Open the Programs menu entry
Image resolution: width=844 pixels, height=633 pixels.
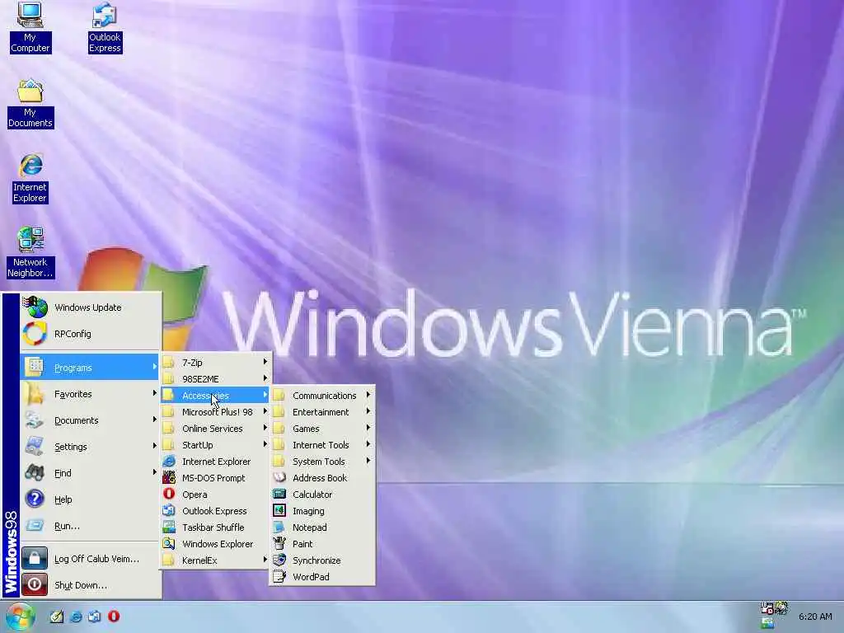click(90, 367)
